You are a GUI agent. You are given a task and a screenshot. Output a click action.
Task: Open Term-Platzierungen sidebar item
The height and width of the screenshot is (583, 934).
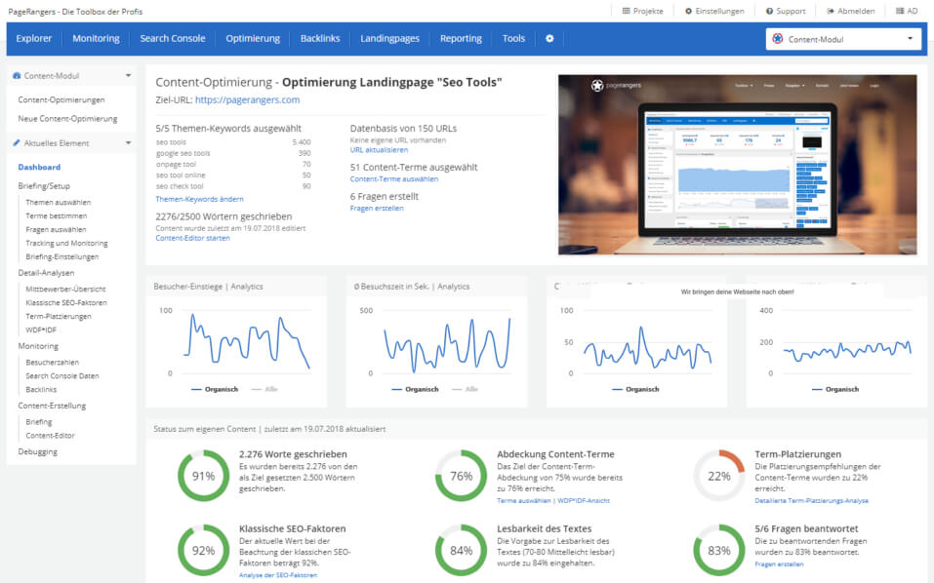[59, 317]
